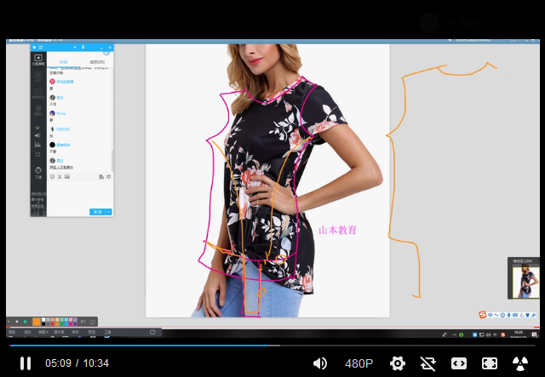Viewport: 545px width, 377px height.
Task: Pick the black color swatch
Action: point(43,323)
